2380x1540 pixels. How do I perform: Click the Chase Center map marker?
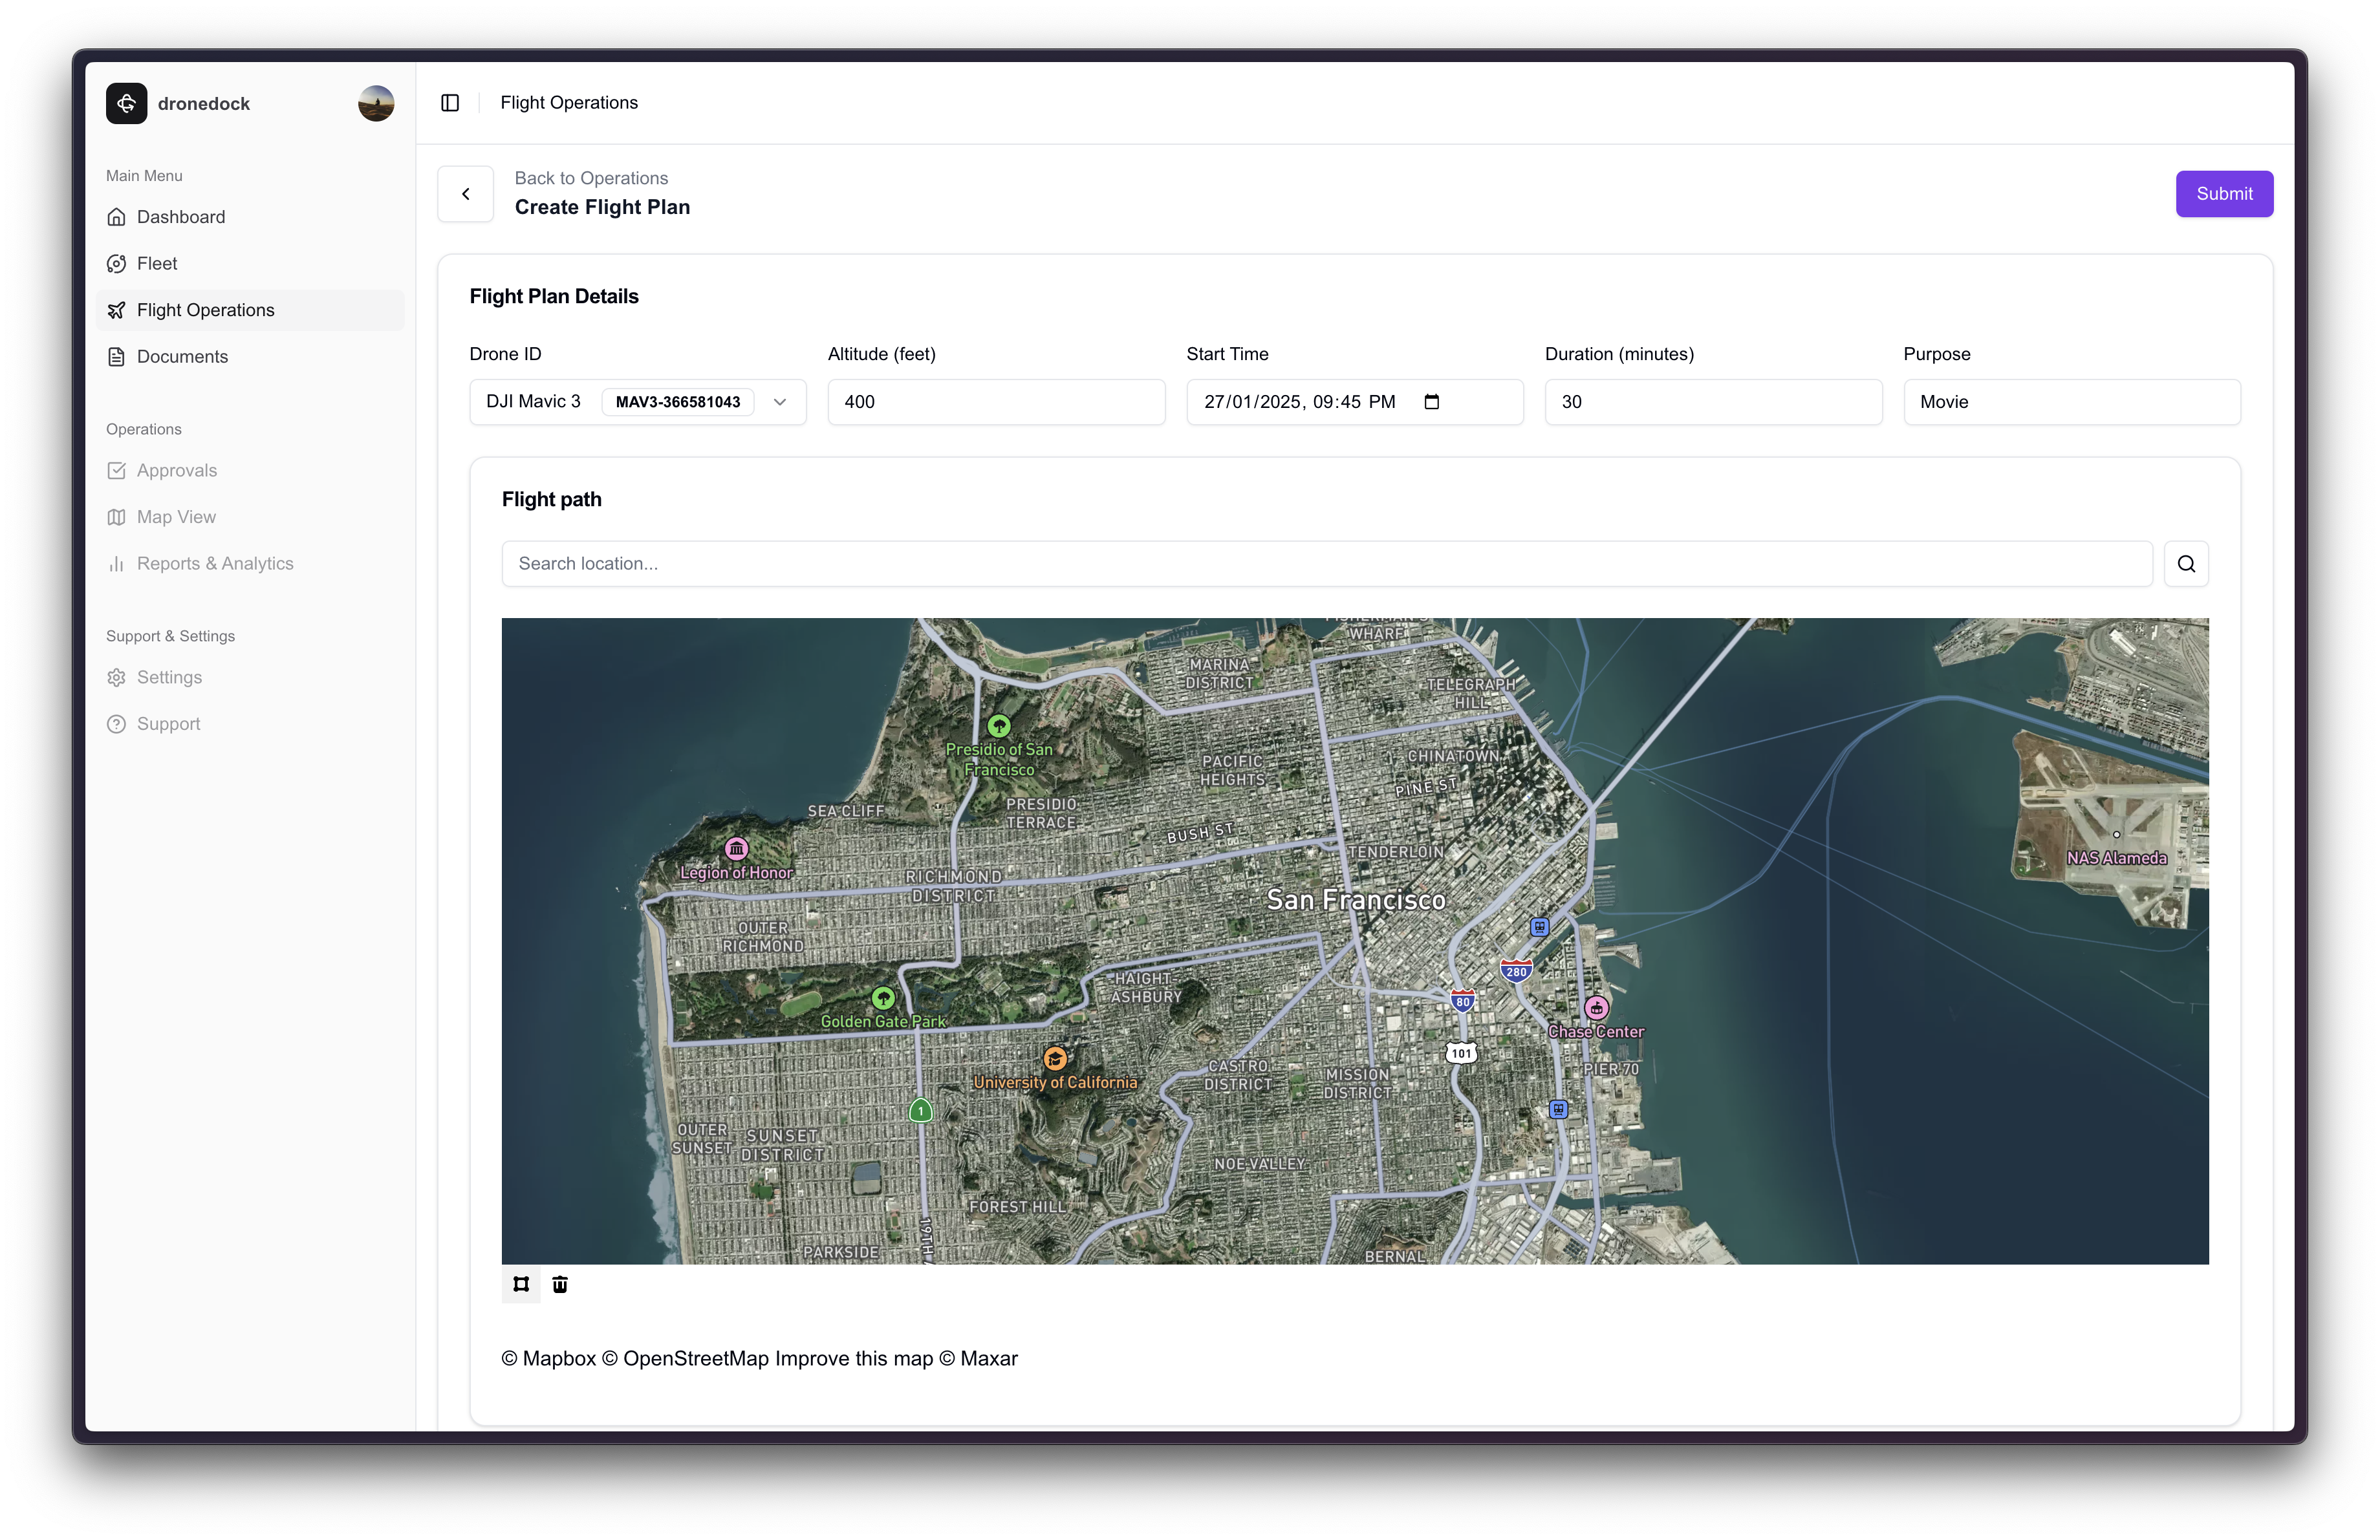[1596, 1007]
